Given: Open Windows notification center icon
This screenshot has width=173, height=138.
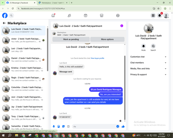Looking at the screenshot, I should click(169, 135).
